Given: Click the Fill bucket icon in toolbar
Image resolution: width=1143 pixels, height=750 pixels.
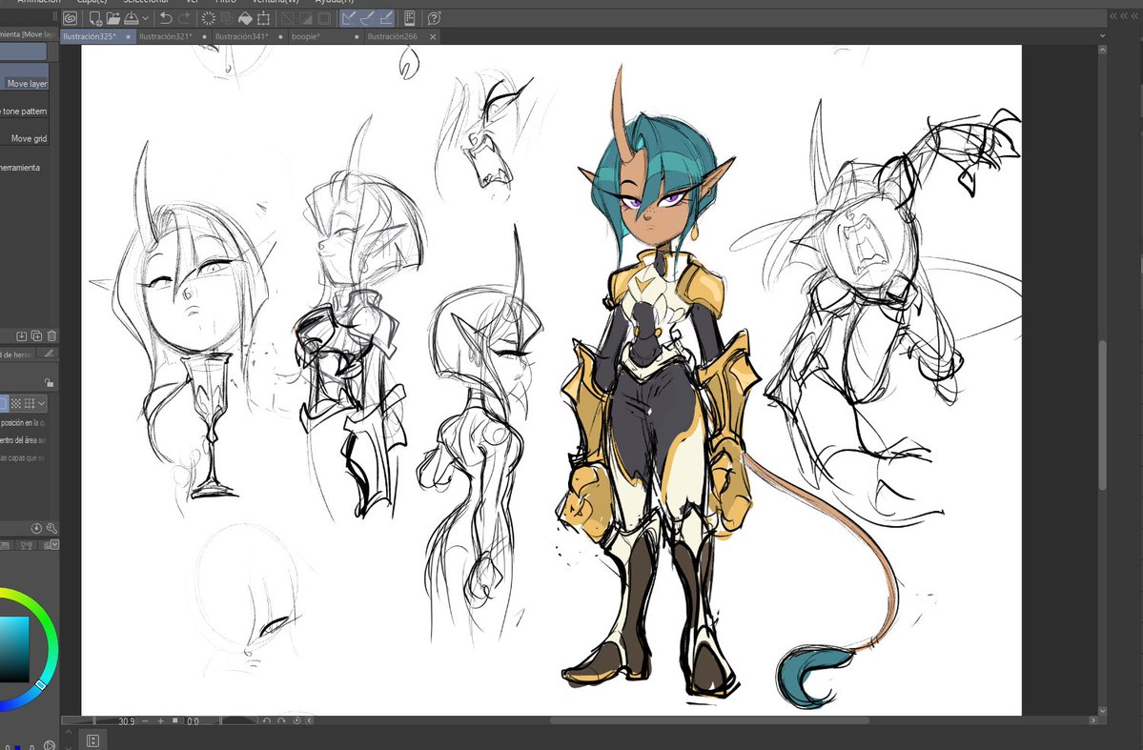Looking at the screenshot, I should point(245,18).
